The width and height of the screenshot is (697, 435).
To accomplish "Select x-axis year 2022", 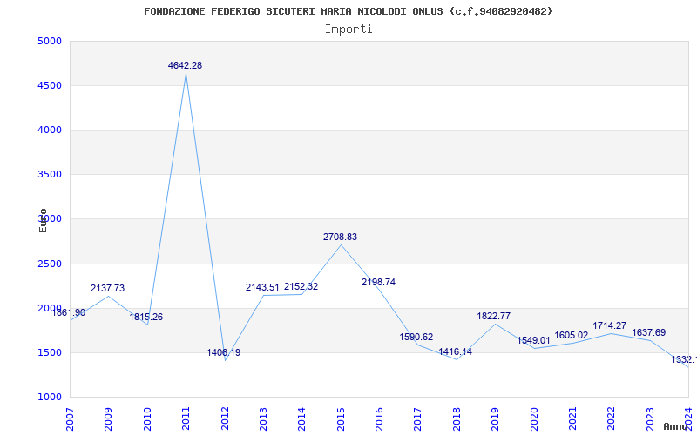I will click(612, 418).
